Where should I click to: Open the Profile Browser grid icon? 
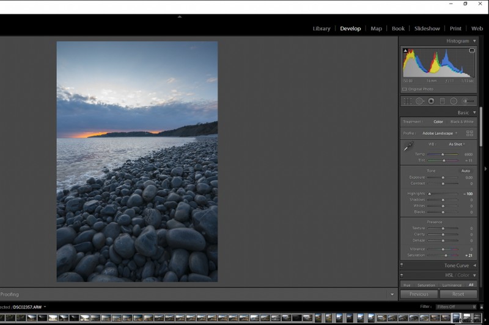pyautogui.click(x=469, y=134)
